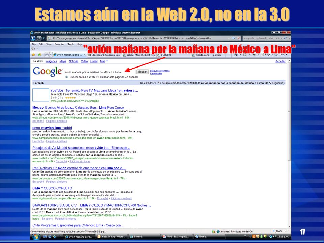Select 'Buscar sólo páginas en español' radio
This screenshot has height=243, width=324.
click(x=97, y=77)
